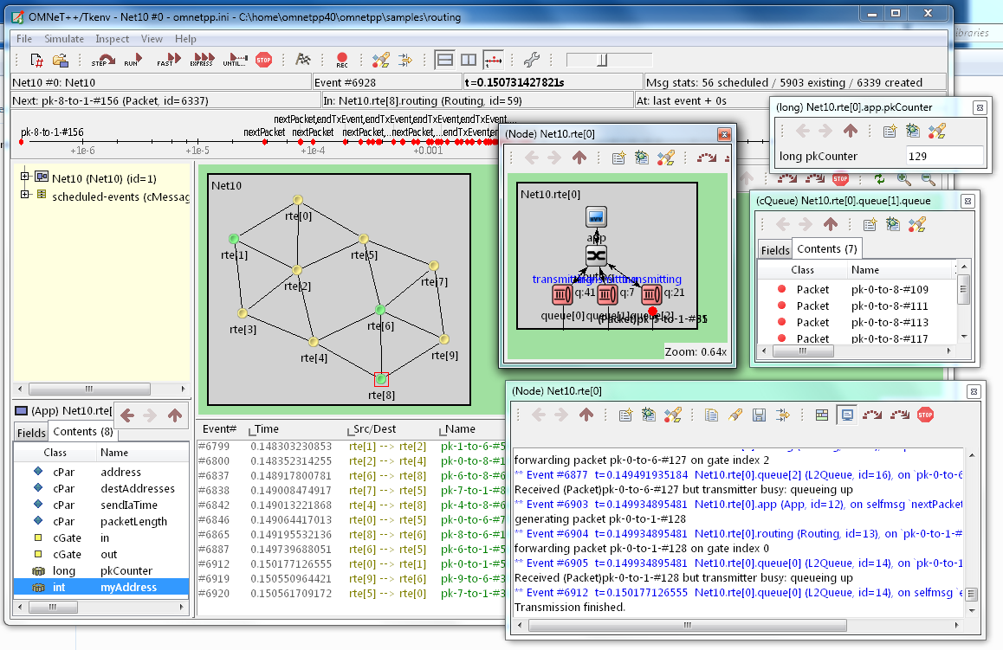Click the red STOP sign in main toolbar

[263, 60]
